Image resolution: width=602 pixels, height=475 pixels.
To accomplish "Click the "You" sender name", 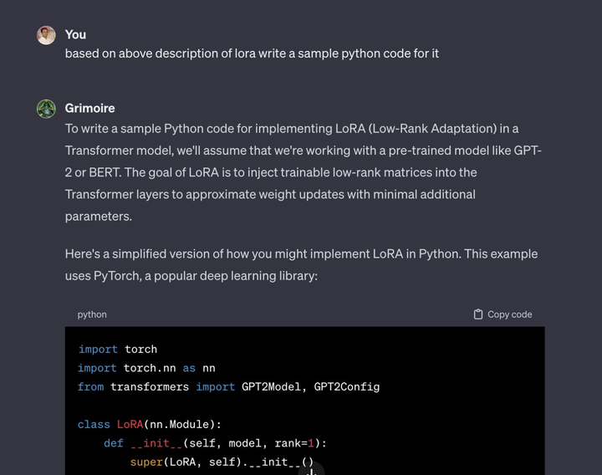I will tap(75, 34).
